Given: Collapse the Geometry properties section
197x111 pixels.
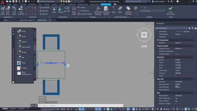Looking at the screenshot, I should (x=194, y=57).
